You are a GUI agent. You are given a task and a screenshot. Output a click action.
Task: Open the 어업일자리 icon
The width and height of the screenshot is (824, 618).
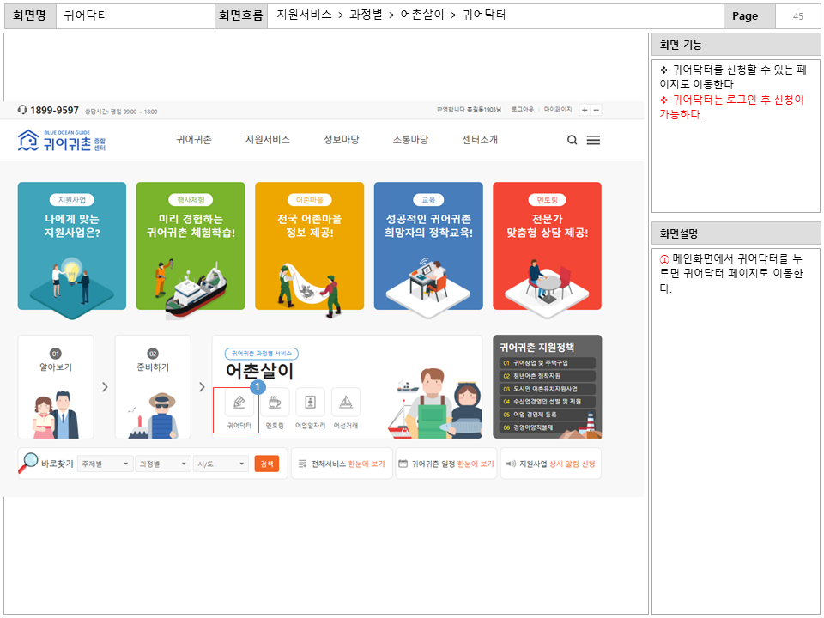pos(310,403)
